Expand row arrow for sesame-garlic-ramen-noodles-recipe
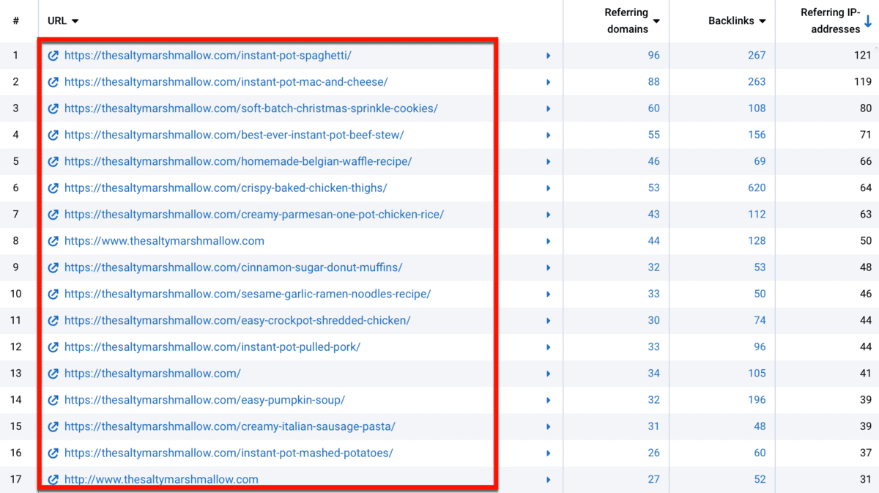Screen dimensions: 879x493 548,294
